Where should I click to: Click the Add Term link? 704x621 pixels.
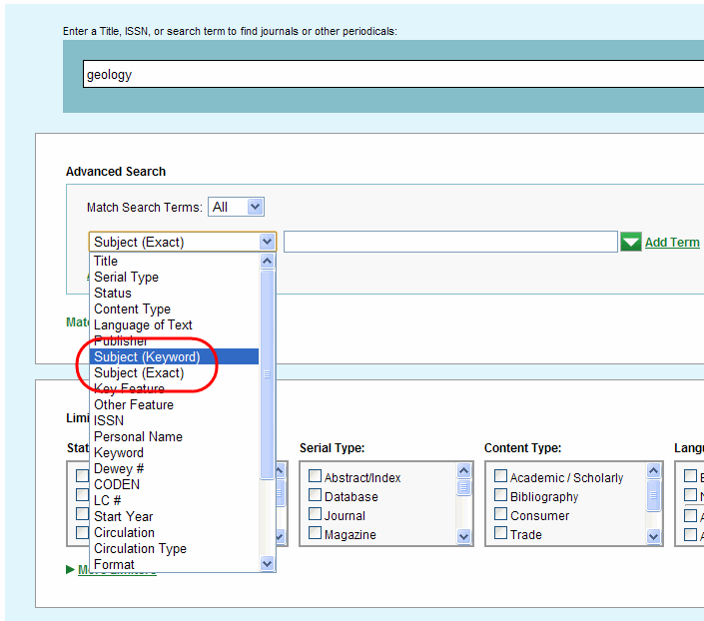click(672, 242)
